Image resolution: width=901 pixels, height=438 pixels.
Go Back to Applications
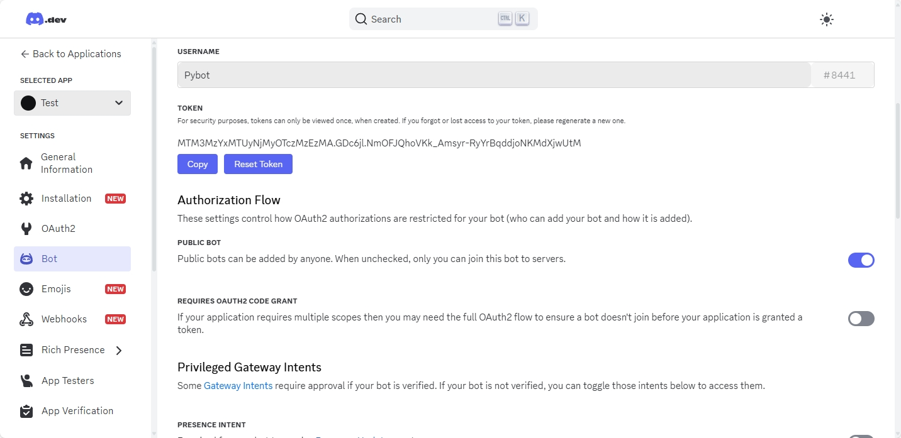click(x=71, y=54)
